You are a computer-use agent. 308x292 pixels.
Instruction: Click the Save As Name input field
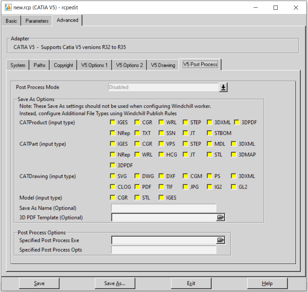164,208
